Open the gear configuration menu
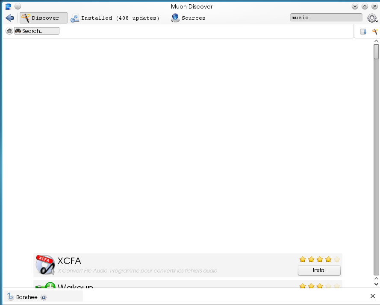This screenshot has height=305, width=380. coord(372,18)
